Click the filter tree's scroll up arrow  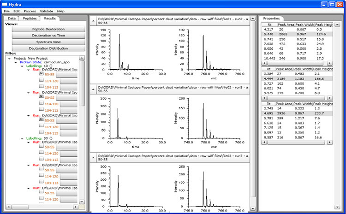pos(82,58)
